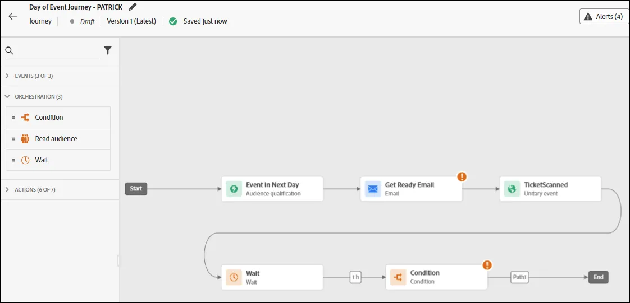The image size is (630, 303).
Task: Click the Start node
Action: 136,189
